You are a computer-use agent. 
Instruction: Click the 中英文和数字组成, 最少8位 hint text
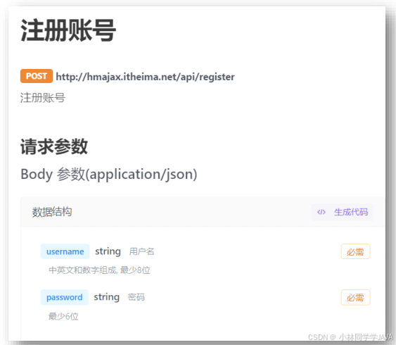(99, 270)
